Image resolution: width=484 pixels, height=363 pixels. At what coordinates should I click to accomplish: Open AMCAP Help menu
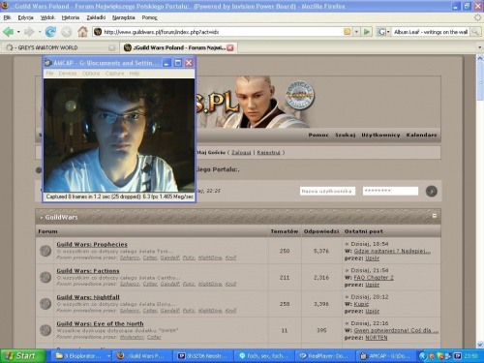click(135, 74)
